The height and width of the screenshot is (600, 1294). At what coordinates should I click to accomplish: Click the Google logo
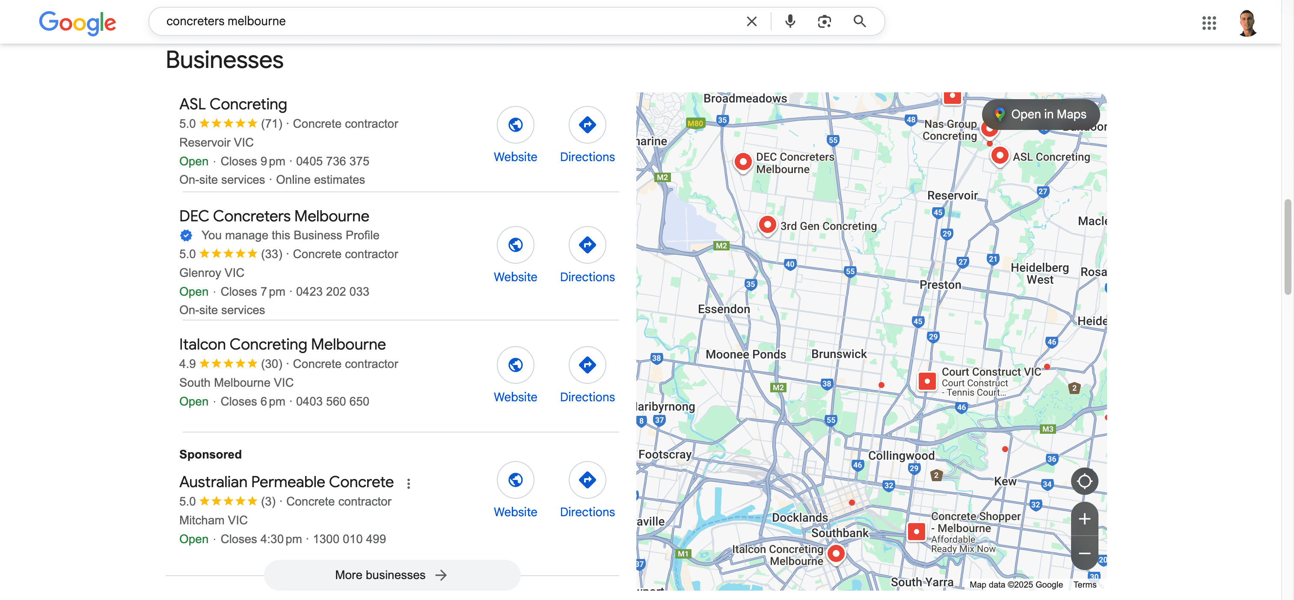point(77,23)
